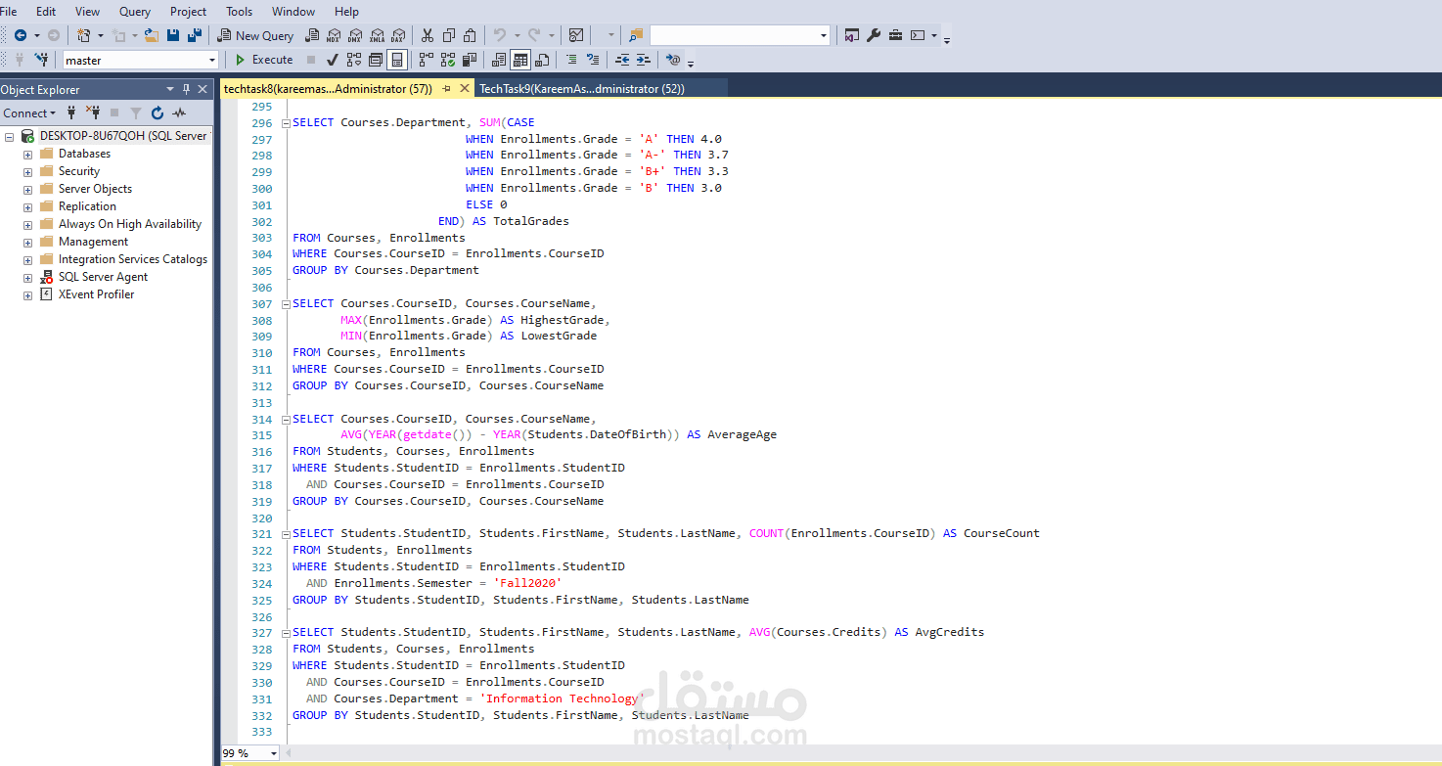Toggle auto-hide pin on Object Explorer
Viewport: 1442px width, 766px height.
point(186,89)
